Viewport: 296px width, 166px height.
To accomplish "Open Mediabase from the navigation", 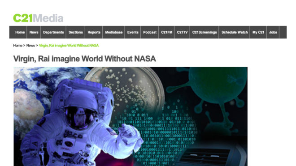I will point(113,32).
